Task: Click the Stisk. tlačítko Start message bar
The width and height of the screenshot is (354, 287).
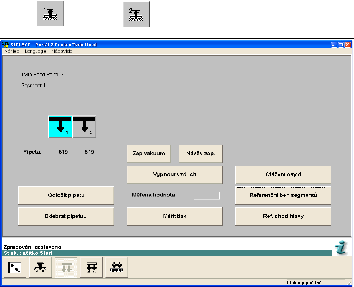Action: [x=167, y=253]
